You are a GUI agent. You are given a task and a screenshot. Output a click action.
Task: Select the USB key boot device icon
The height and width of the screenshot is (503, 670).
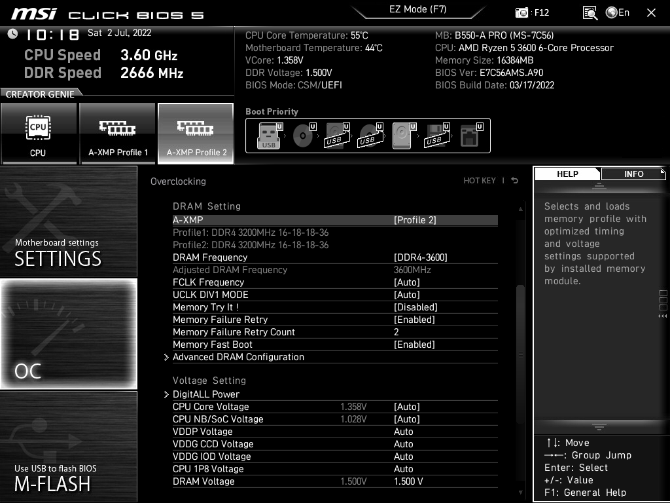[x=268, y=136]
